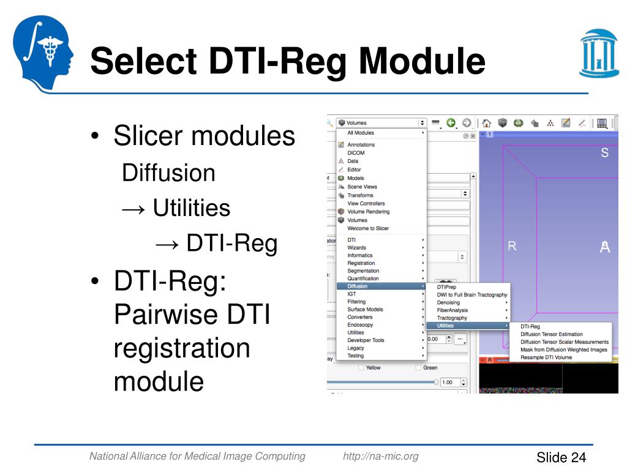
Task: Click the 1.00 spinbox stepper arrows
Action: tap(464, 382)
